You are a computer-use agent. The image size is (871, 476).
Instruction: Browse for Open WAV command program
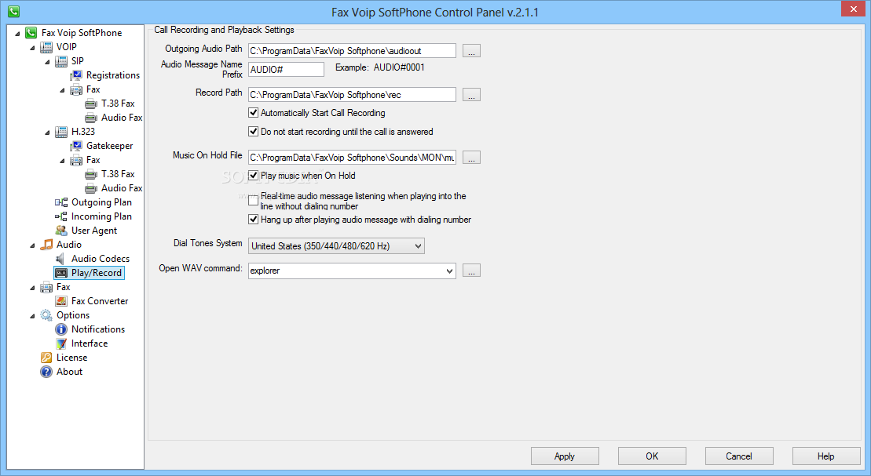tap(471, 271)
